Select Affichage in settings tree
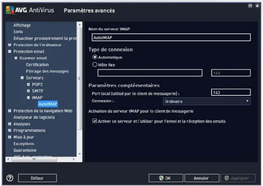 pyautogui.click(x=22, y=25)
